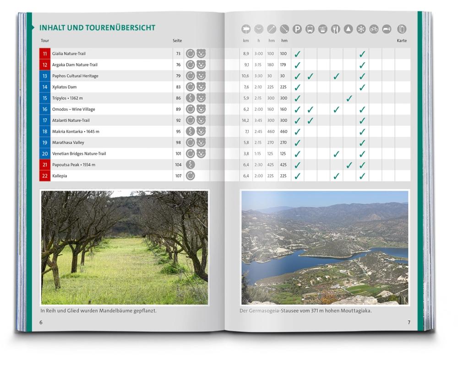This screenshot has height=366, width=458.
Task: Click the almond trees orchard photo
Action: pos(124,248)
